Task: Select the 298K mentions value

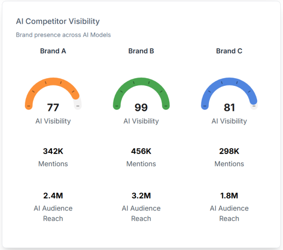Action: [229, 151]
